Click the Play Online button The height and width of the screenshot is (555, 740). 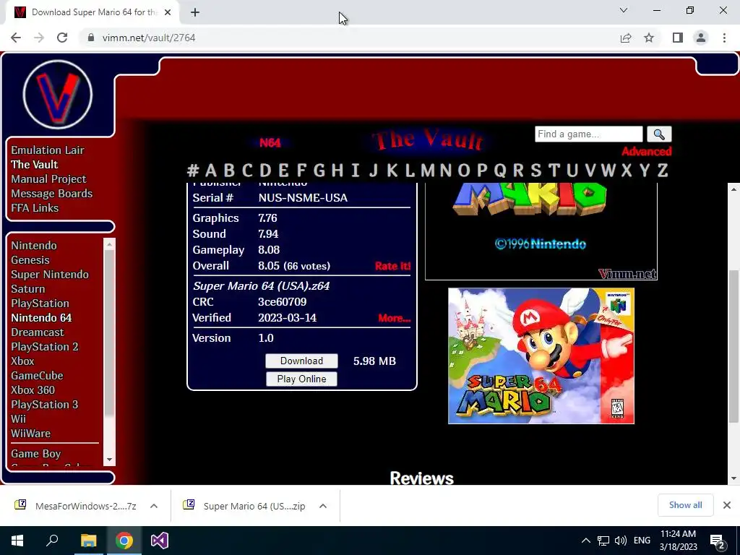[301, 379]
